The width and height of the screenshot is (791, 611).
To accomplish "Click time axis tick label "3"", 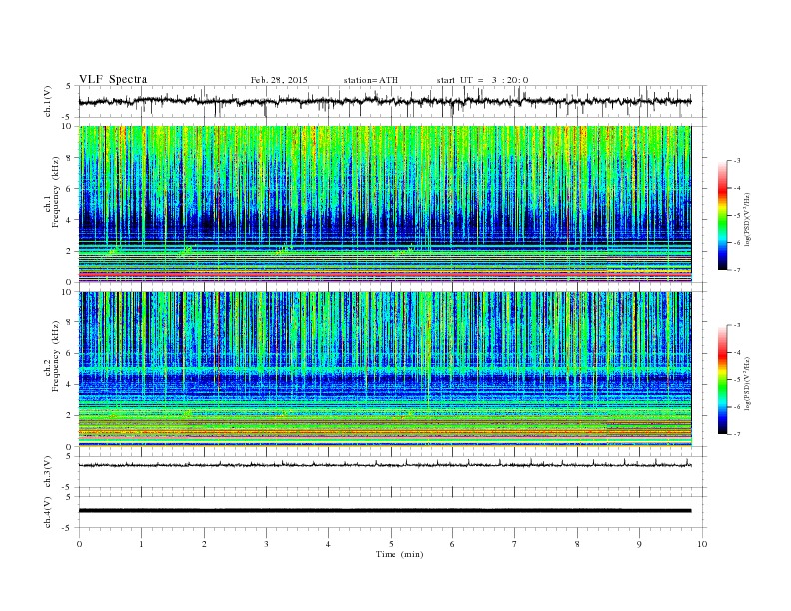I will point(266,544).
